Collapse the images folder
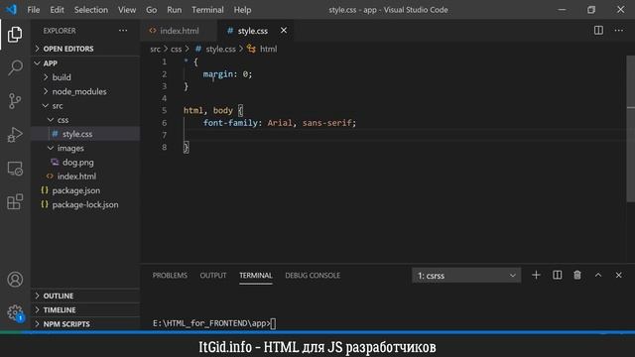This screenshot has height=357, width=635. (85, 148)
